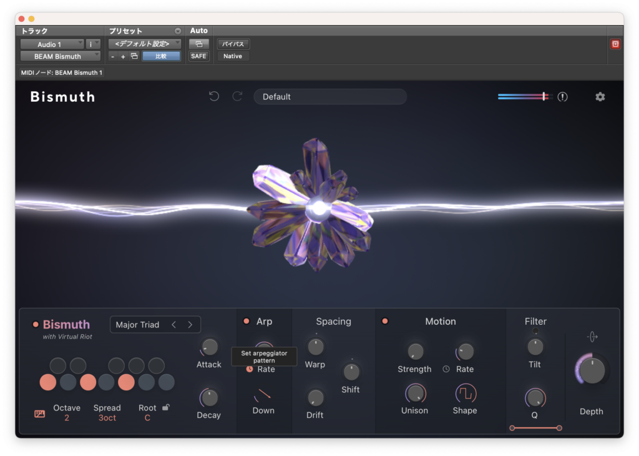Toggle the last lower-row grey note circle
The height and width of the screenshot is (456, 639).
[166, 382]
